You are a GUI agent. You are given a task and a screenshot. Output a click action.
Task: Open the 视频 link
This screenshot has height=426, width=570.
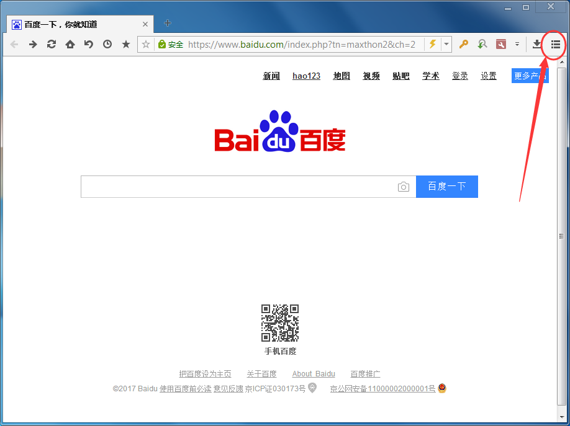point(371,76)
